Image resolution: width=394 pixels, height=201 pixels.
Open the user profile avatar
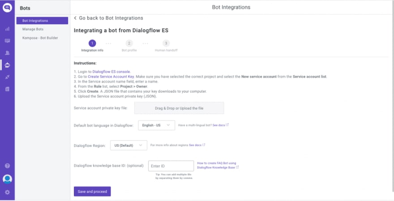click(x=7, y=179)
